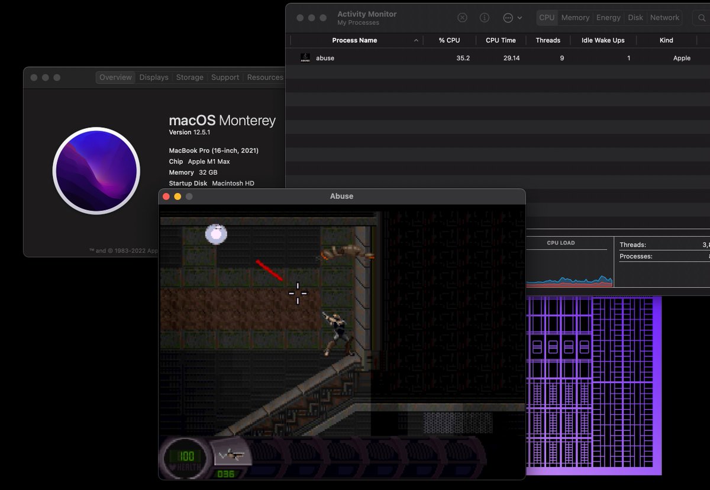
Task: Click the MacBook Pro (16-inch, 2021) text
Action: coord(214,151)
